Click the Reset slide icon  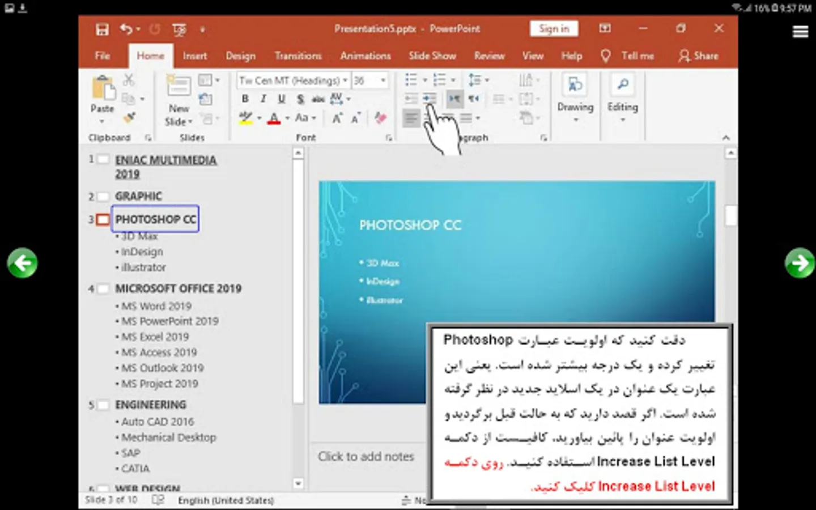pos(205,99)
